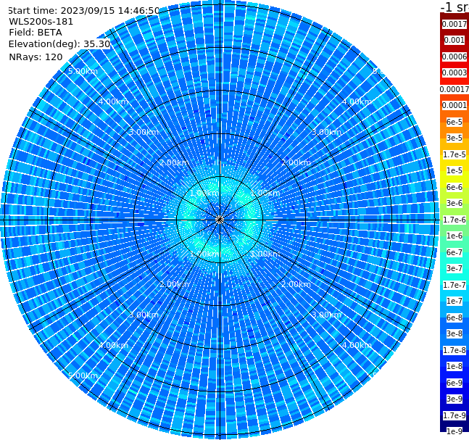Select the 6e-6 colorbar label
The height and width of the screenshot is (440, 469).
(455, 187)
